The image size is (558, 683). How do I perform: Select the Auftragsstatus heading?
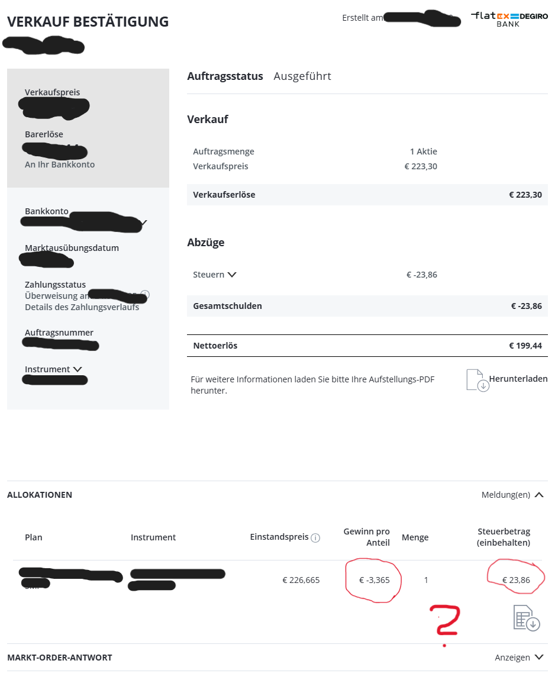click(225, 76)
